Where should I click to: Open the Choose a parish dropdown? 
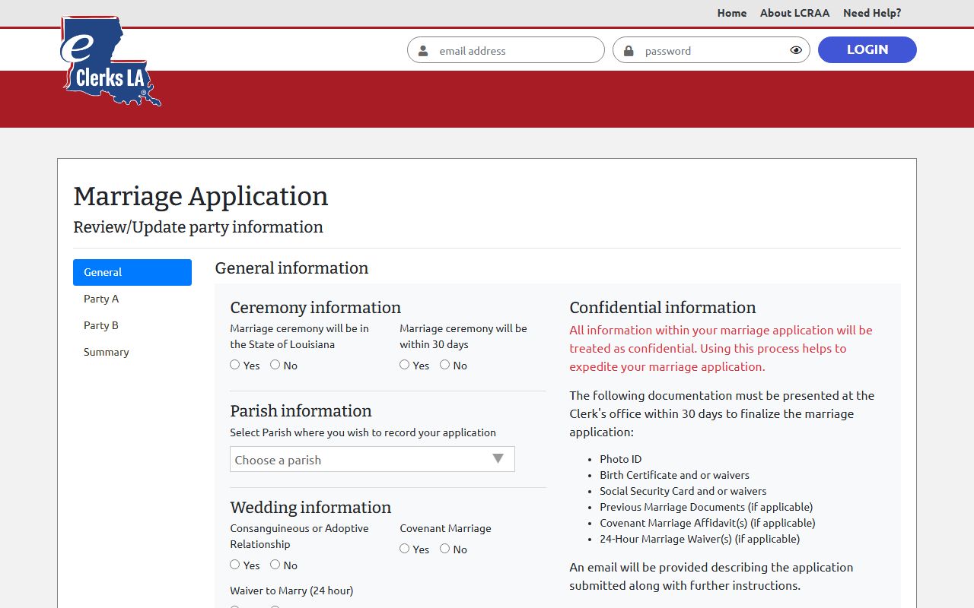[x=372, y=459]
